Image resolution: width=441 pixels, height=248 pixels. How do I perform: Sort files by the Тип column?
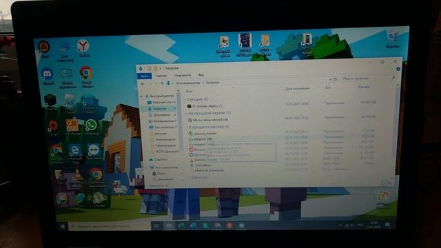point(328,87)
